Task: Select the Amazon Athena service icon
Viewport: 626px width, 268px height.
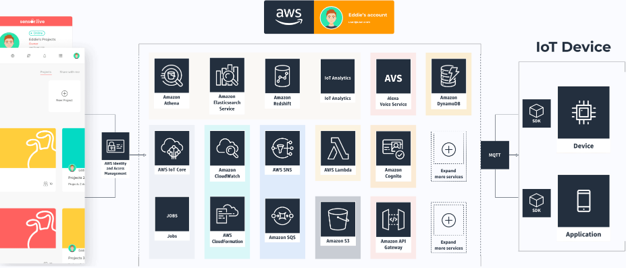Action: coord(172,76)
